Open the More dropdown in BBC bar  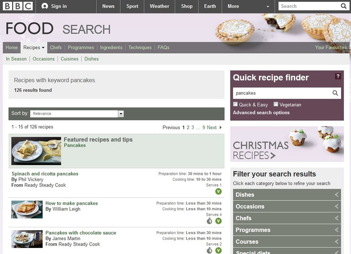click(x=248, y=6)
